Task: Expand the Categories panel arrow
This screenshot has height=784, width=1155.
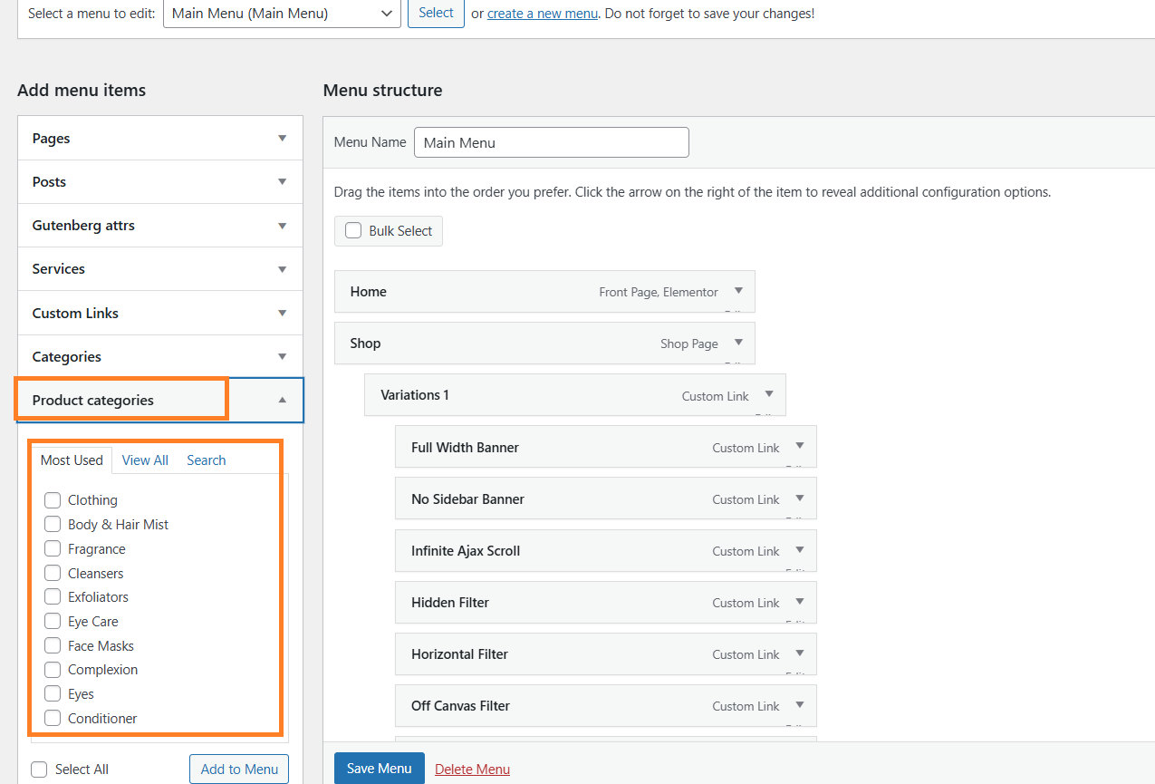Action: click(283, 357)
